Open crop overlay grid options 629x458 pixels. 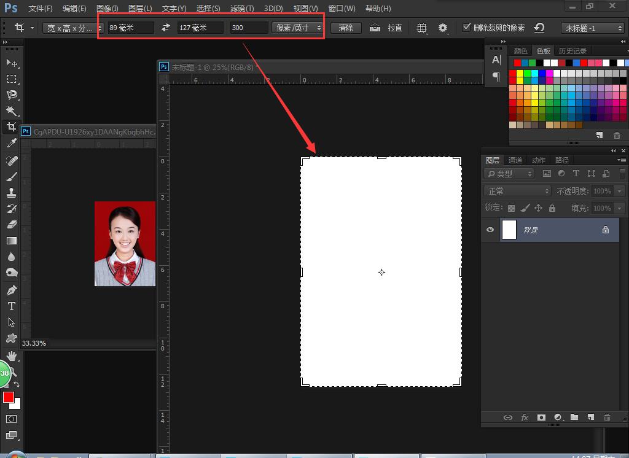point(421,28)
